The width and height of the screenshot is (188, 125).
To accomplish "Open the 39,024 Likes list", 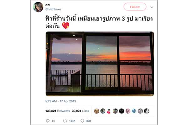I will click(81, 111).
